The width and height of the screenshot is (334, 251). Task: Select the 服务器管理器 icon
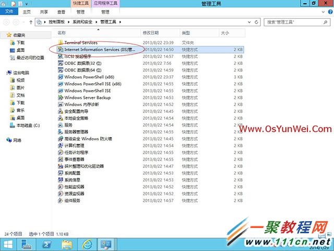pyautogui.click(x=61, y=132)
